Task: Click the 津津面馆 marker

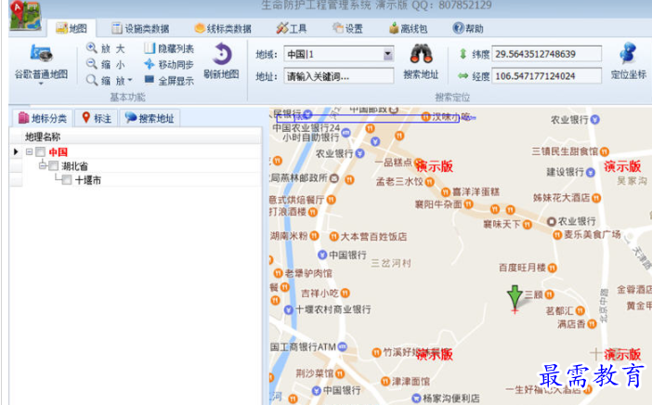Action: (385, 381)
